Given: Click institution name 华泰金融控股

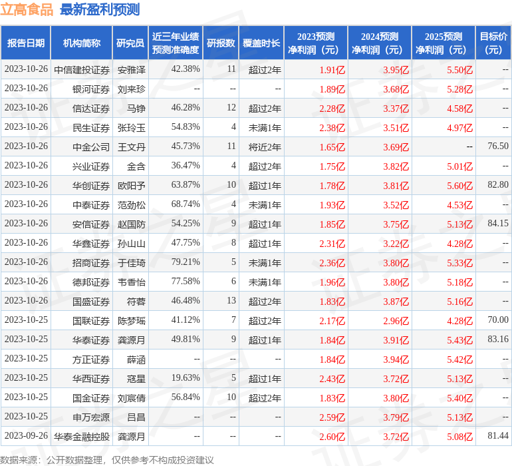Looking at the screenshot, I should tap(82, 436).
